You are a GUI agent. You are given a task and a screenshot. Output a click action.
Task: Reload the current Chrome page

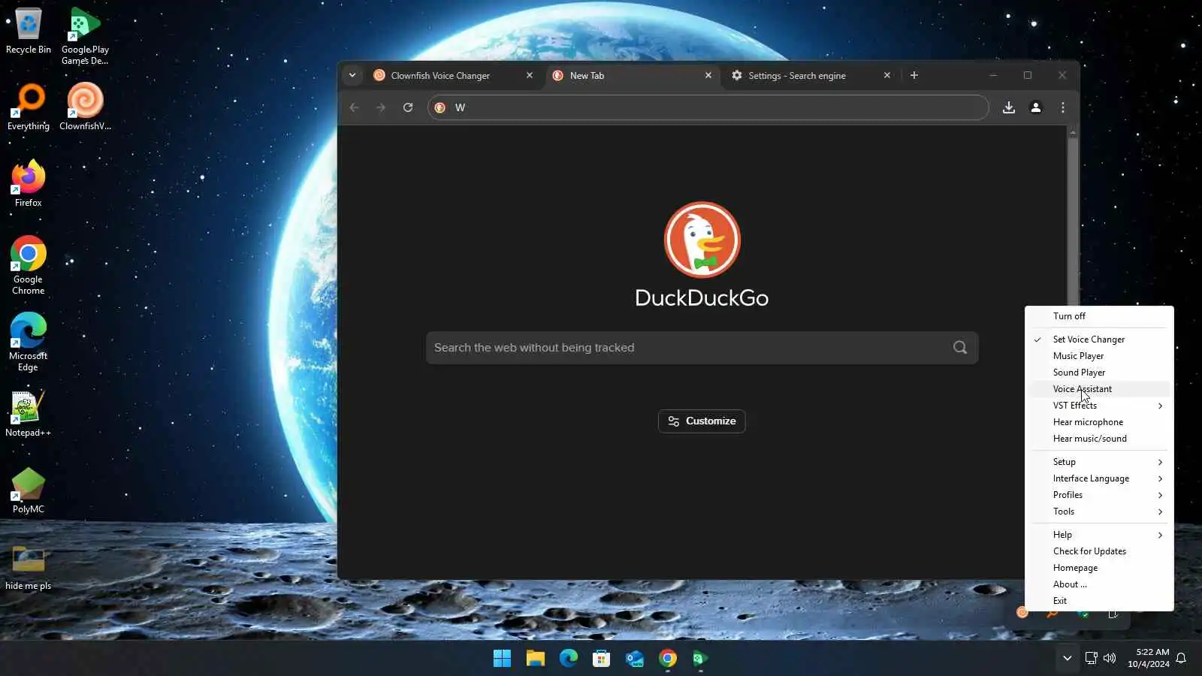(x=408, y=107)
